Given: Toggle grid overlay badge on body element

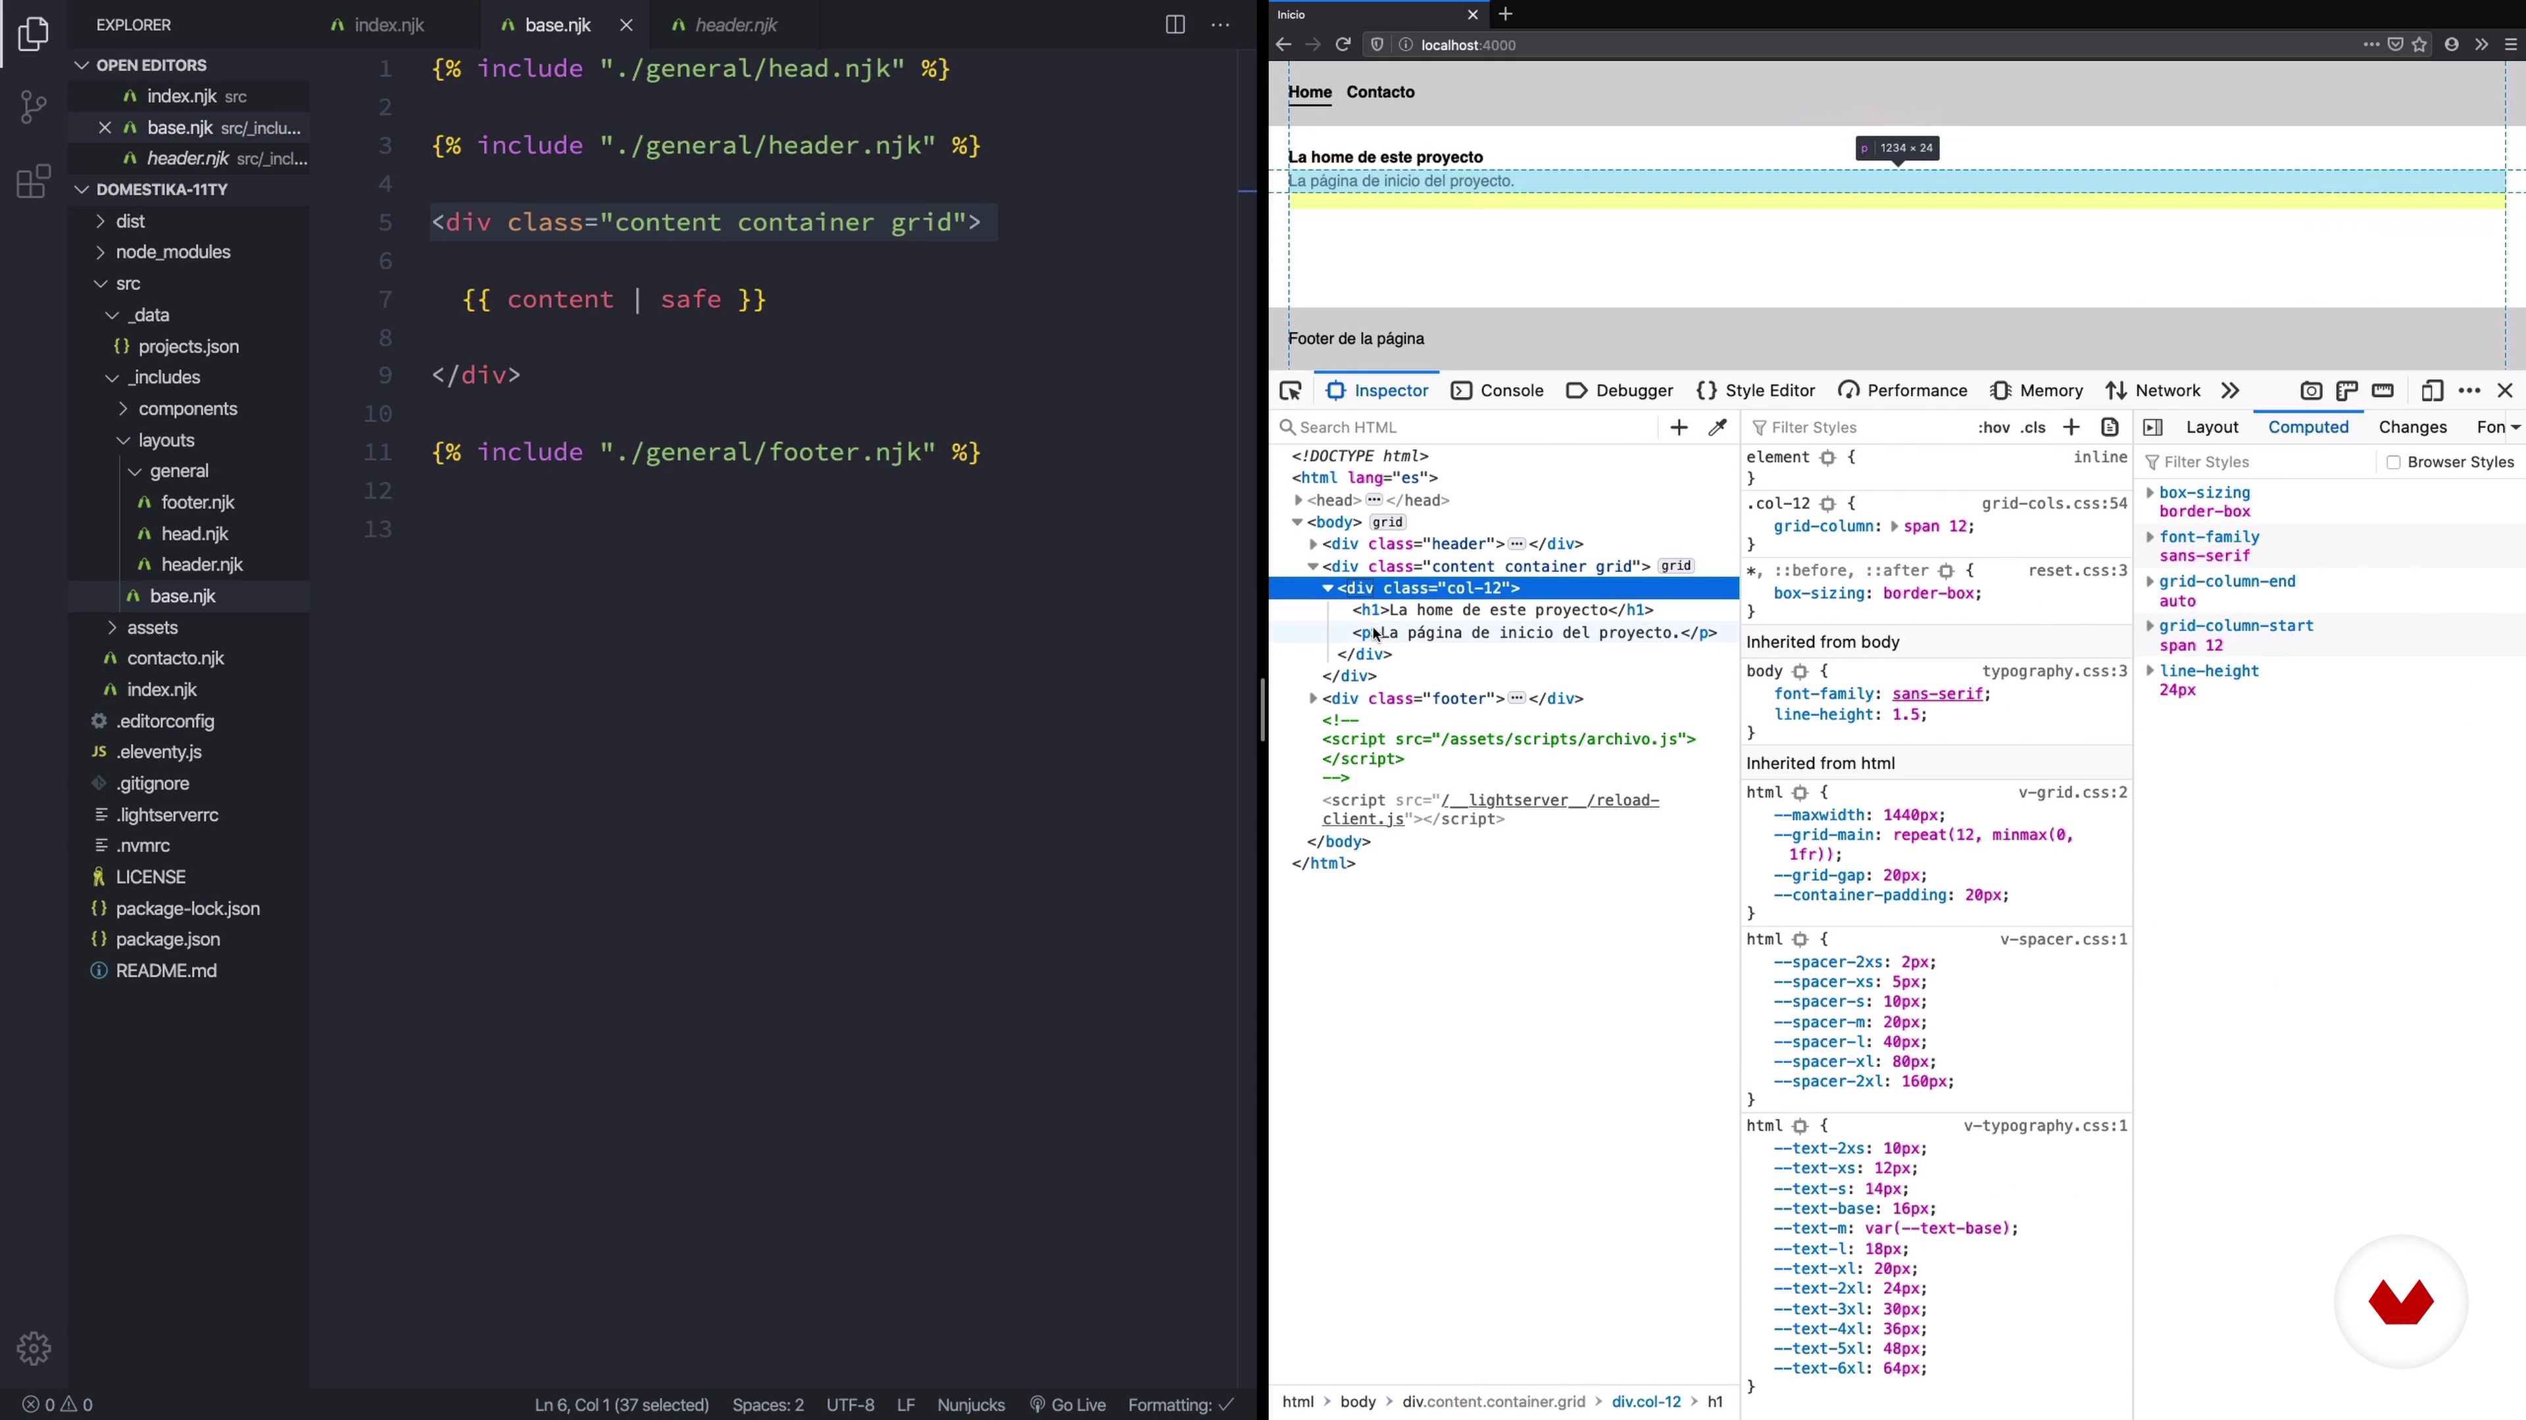Looking at the screenshot, I should click(x=1387, y=523).
